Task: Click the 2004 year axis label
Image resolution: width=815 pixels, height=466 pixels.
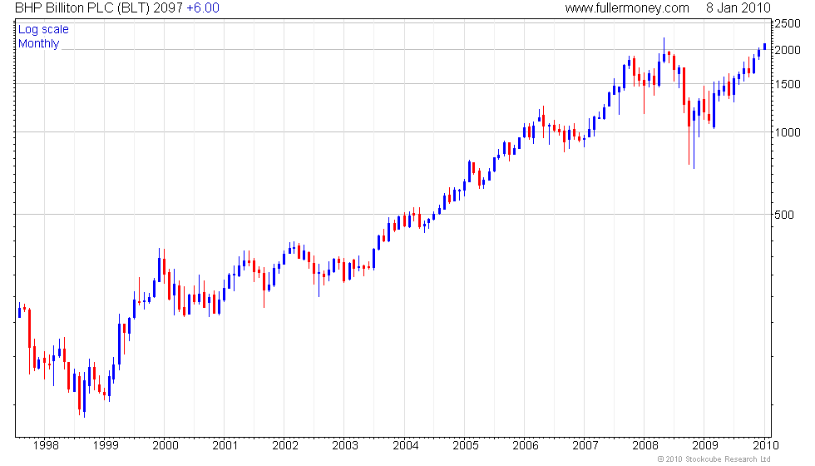Action: tap(406, 445)
